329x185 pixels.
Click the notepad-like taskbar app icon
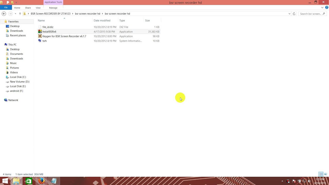pyautogui.click(x=54, y=181)
